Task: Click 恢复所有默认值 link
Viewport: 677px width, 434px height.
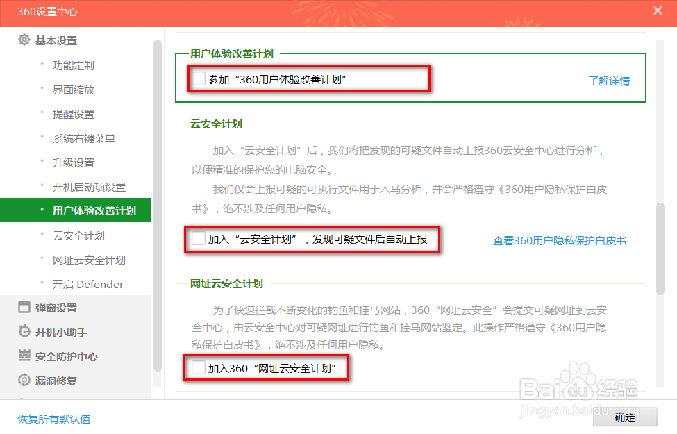Action: coord(54,419)
